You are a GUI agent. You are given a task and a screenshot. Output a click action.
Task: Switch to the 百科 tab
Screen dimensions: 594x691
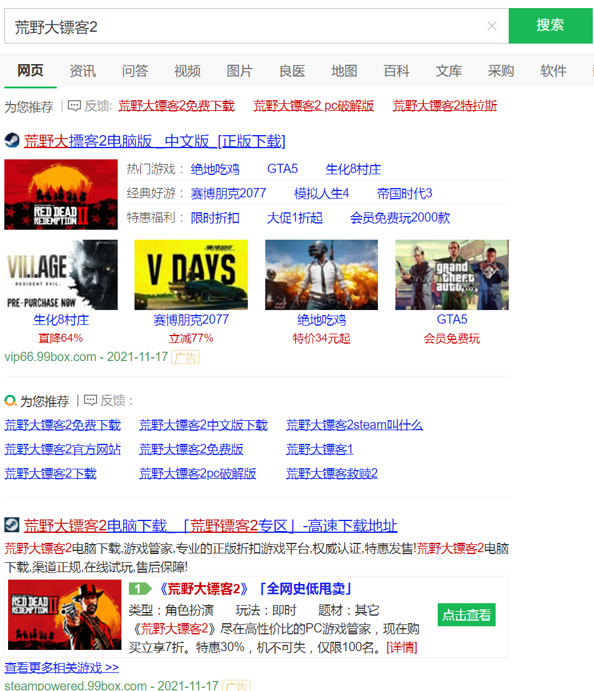tap(397, 70)
